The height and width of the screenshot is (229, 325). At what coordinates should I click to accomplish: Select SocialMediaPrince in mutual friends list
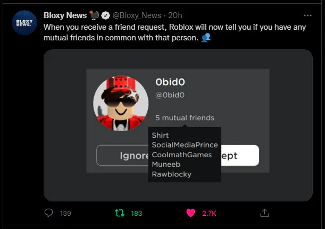point(185,145)
